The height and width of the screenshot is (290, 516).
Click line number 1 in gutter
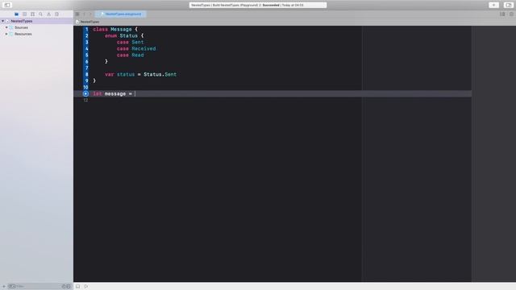point(87,29)
